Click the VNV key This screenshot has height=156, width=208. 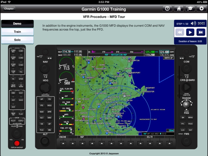pos(49,117)
